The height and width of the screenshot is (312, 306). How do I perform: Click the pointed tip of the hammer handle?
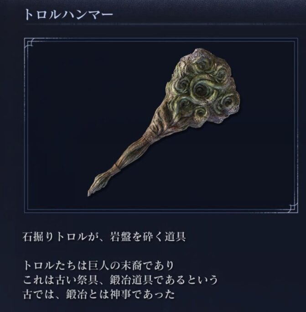(90, 192)
